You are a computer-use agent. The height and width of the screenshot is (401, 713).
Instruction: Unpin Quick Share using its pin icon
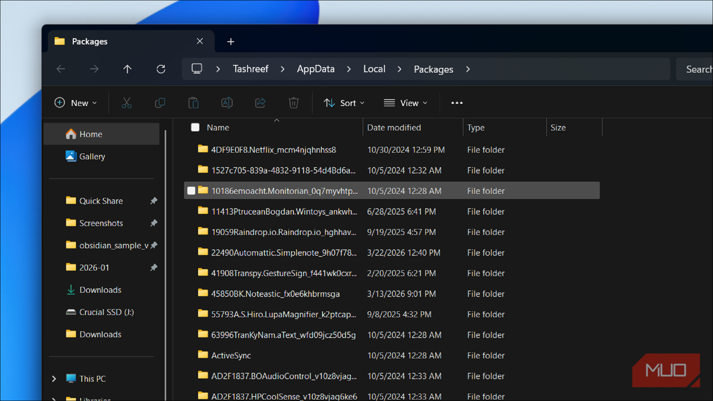154,201
